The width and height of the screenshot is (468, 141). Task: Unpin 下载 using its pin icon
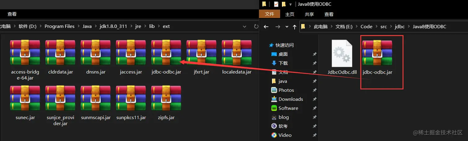[x=314, y=63]
